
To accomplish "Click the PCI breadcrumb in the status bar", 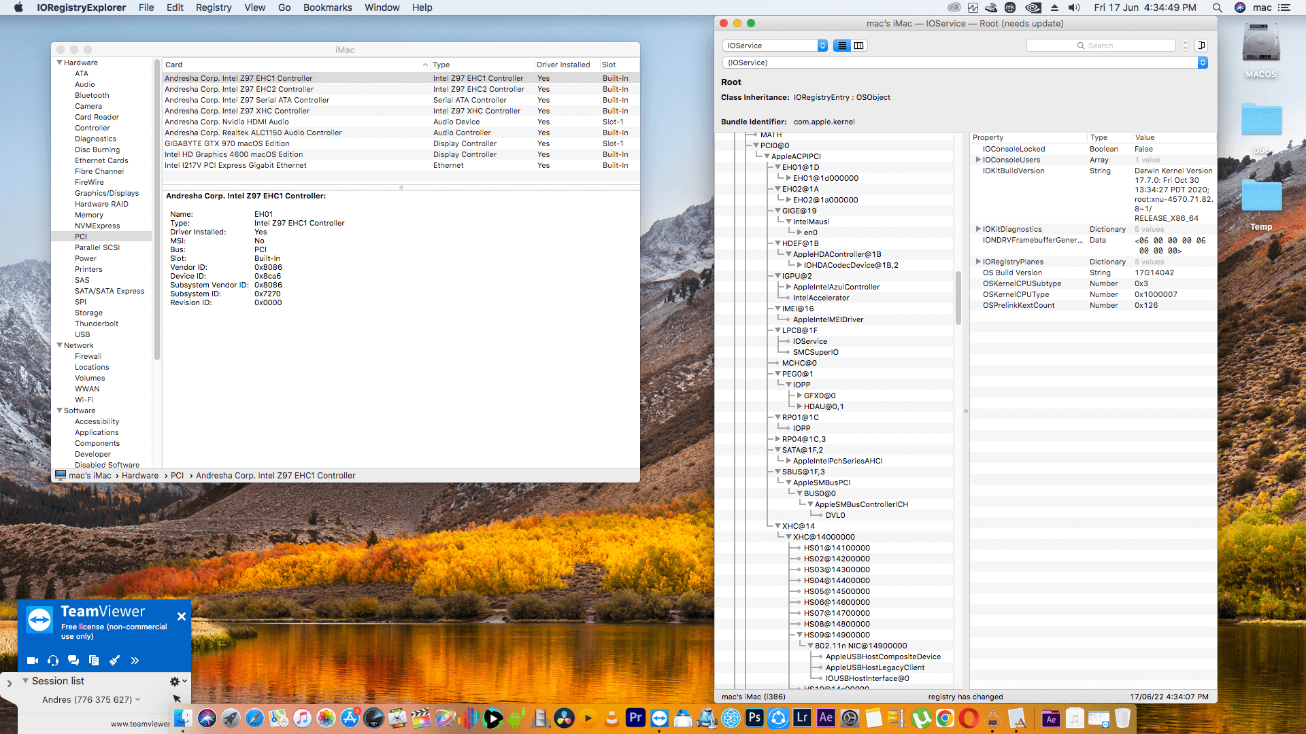I will (178, 475).
